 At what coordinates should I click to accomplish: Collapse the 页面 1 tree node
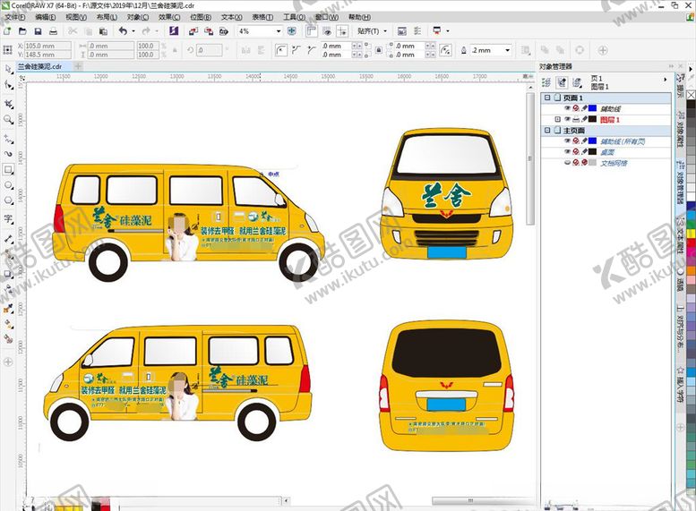point(547,98)
